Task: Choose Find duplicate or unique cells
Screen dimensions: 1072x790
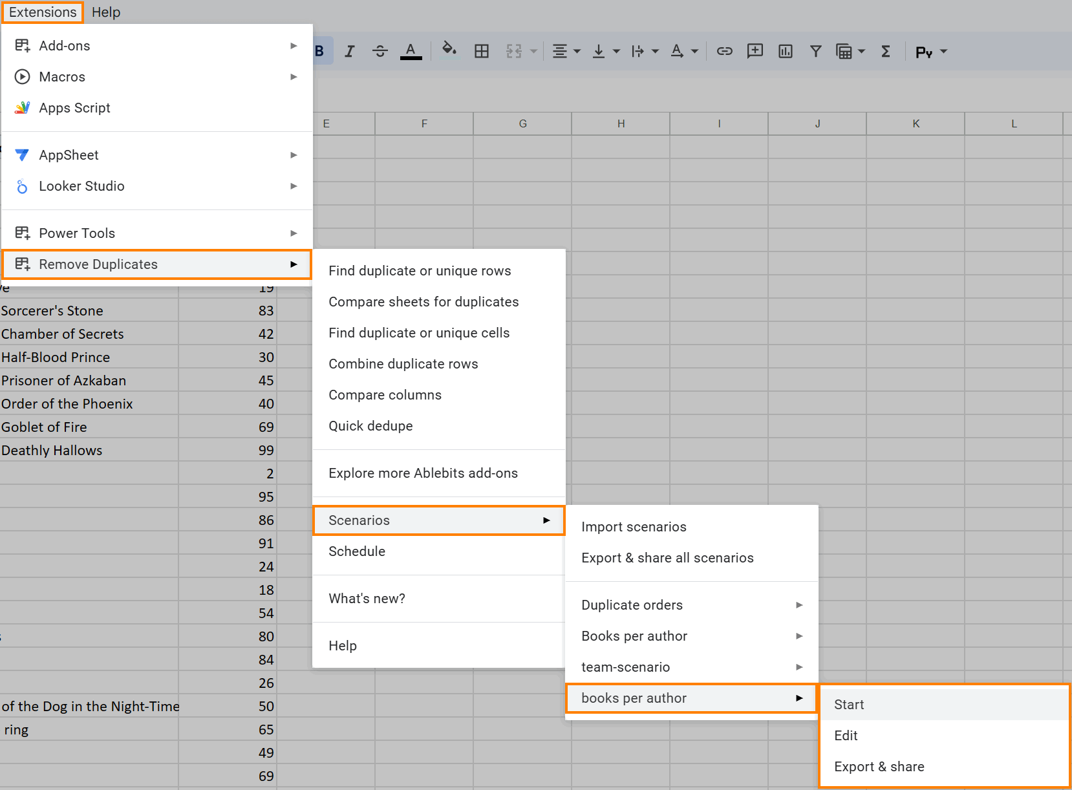Action: [x=439, y=333]
